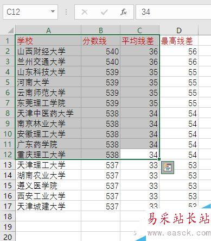Click header cell 分数线
Image resolution: width=211 pixels, height=241 pixels.
point(101,41)
